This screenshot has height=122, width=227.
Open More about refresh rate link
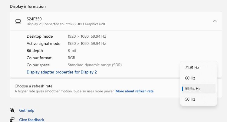[x=134, y=91]
